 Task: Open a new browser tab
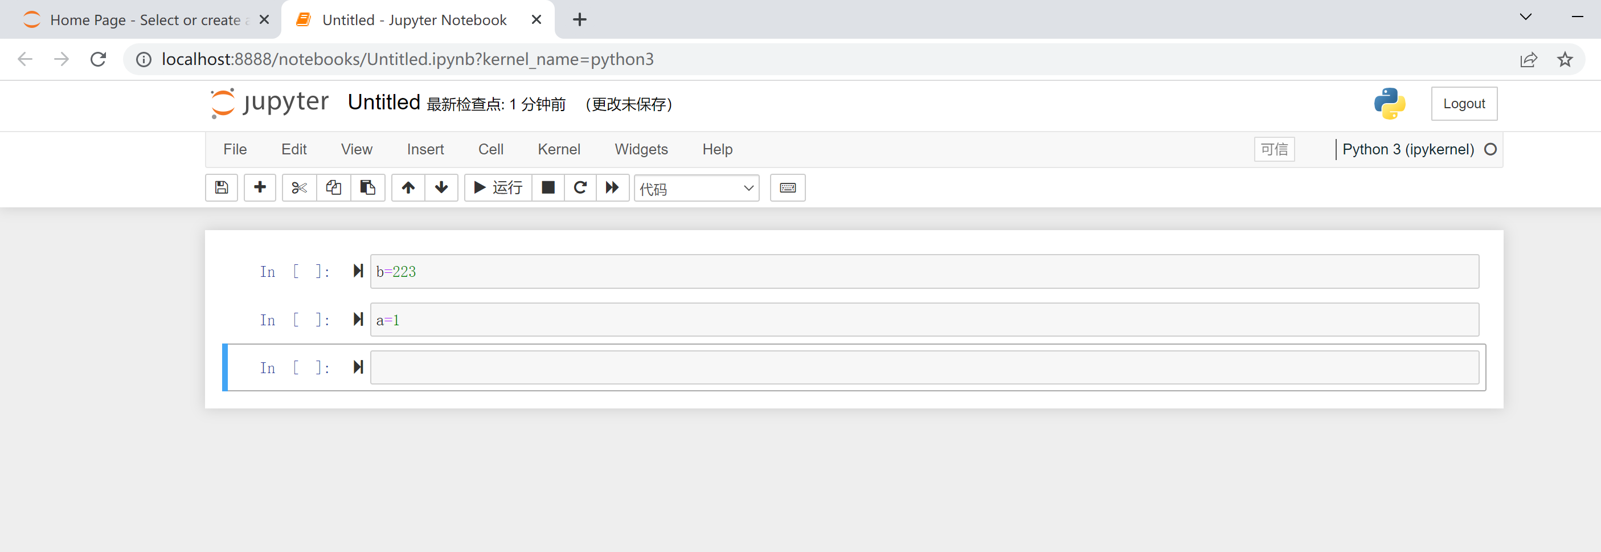[580, 20]
